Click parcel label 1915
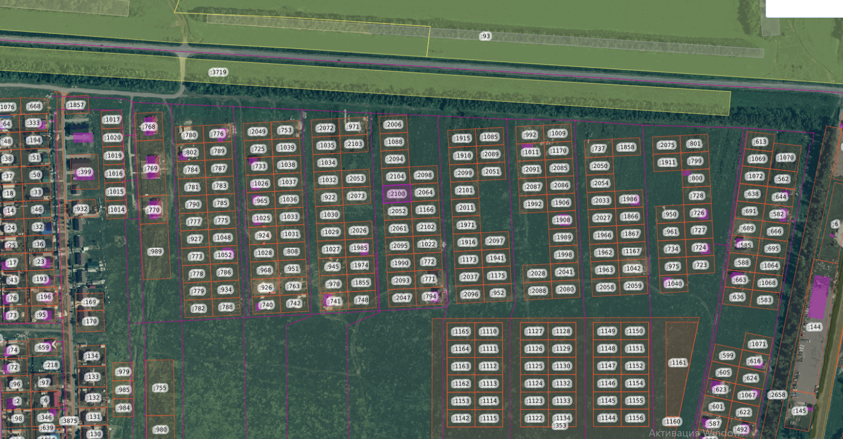This screenshot has width=843, height=439. point(462,139)
